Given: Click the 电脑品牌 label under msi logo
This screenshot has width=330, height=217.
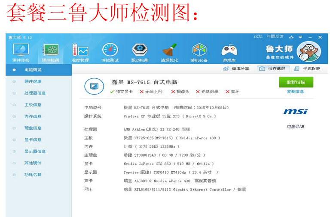Looking at the screenshot, I should coord(296,126).
